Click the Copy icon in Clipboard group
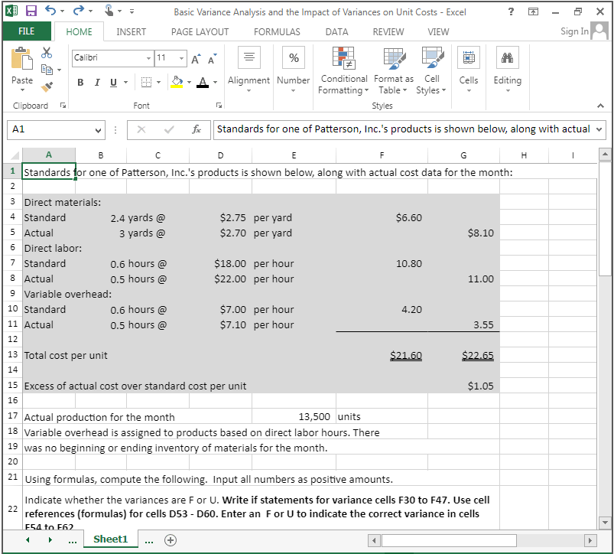Screen dimensions: 614x554 [47, 70]
